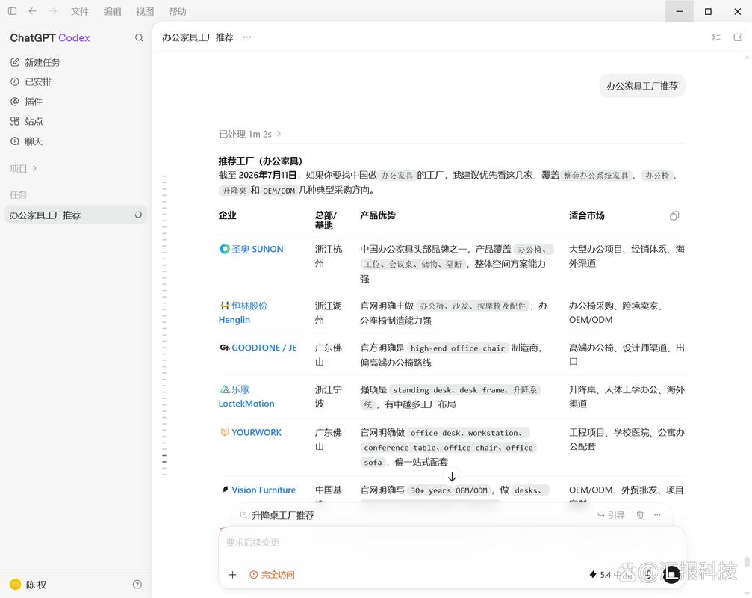Open the more options beside 办公家具工厂推荐 title

(x=246, y=37)
